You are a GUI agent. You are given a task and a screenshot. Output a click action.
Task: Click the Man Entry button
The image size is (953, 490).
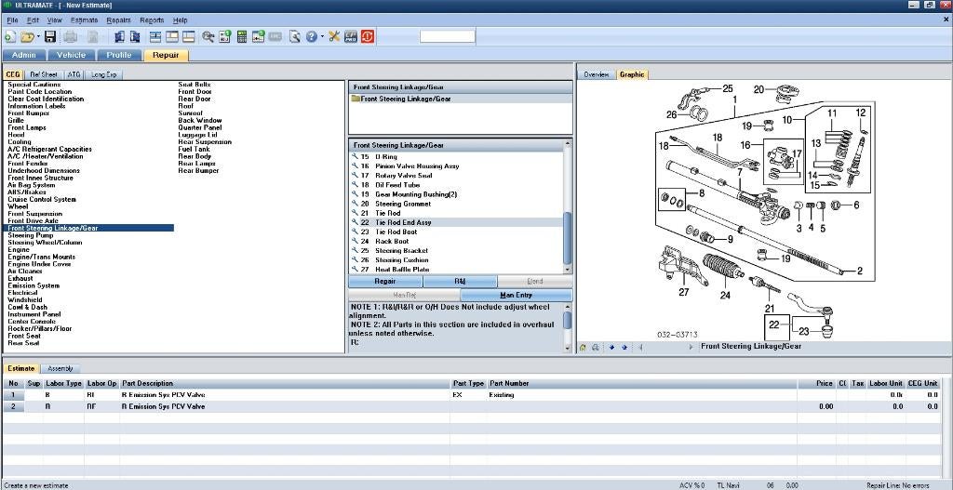pos(516,295)
